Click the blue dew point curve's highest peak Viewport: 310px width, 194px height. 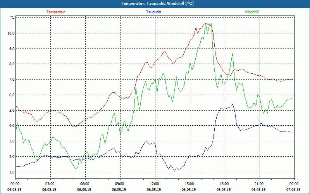(x=232, y=104)
